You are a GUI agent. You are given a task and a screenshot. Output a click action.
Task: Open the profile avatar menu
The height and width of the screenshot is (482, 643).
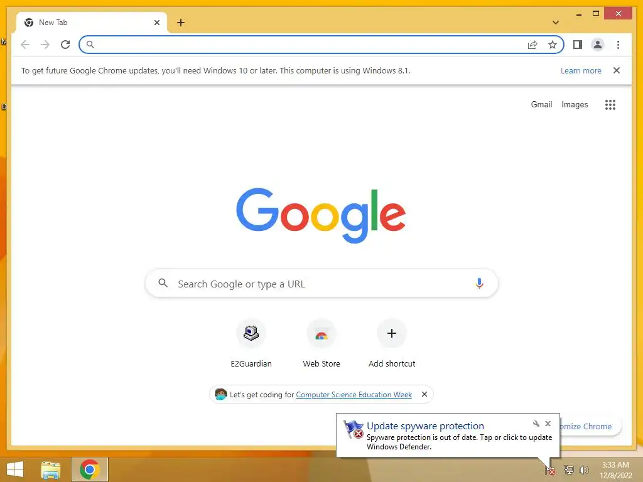(x=598, y=45)
